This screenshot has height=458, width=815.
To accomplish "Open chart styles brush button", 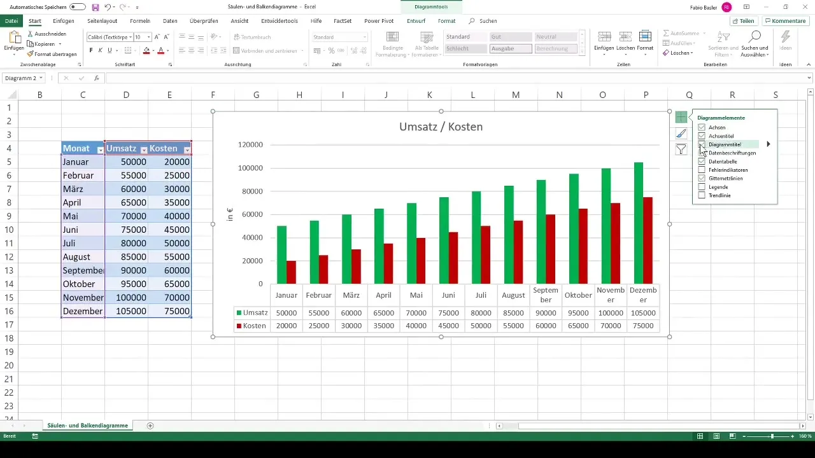I will point(681,133).
